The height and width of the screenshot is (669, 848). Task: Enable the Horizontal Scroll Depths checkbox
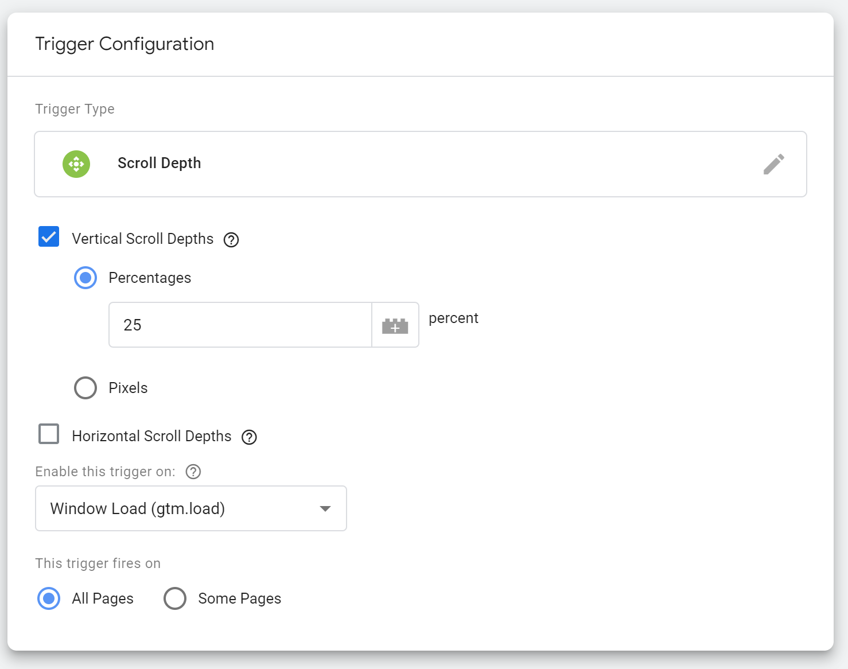(49, 434)
